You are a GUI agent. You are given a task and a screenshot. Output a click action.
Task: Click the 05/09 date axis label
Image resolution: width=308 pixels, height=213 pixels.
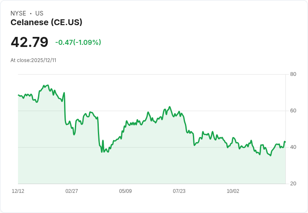click(125, 191)
